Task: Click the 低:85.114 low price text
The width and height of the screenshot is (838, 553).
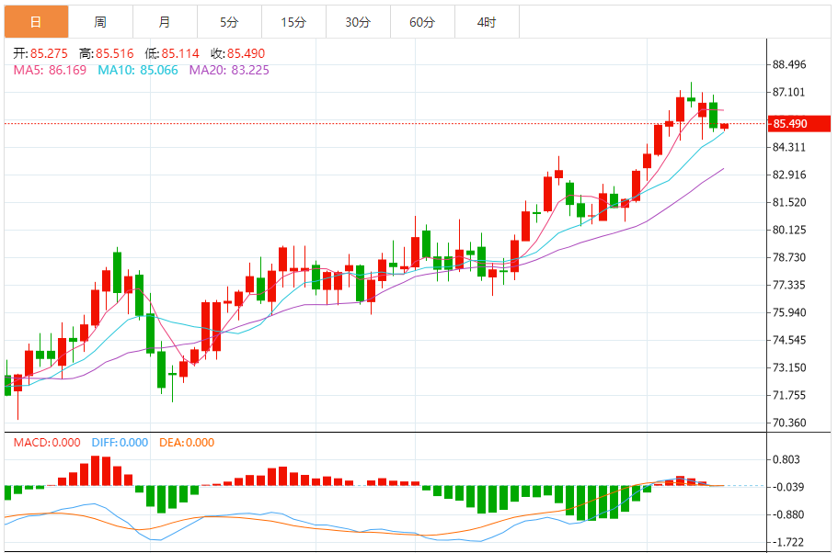Action: click(172, 53)
